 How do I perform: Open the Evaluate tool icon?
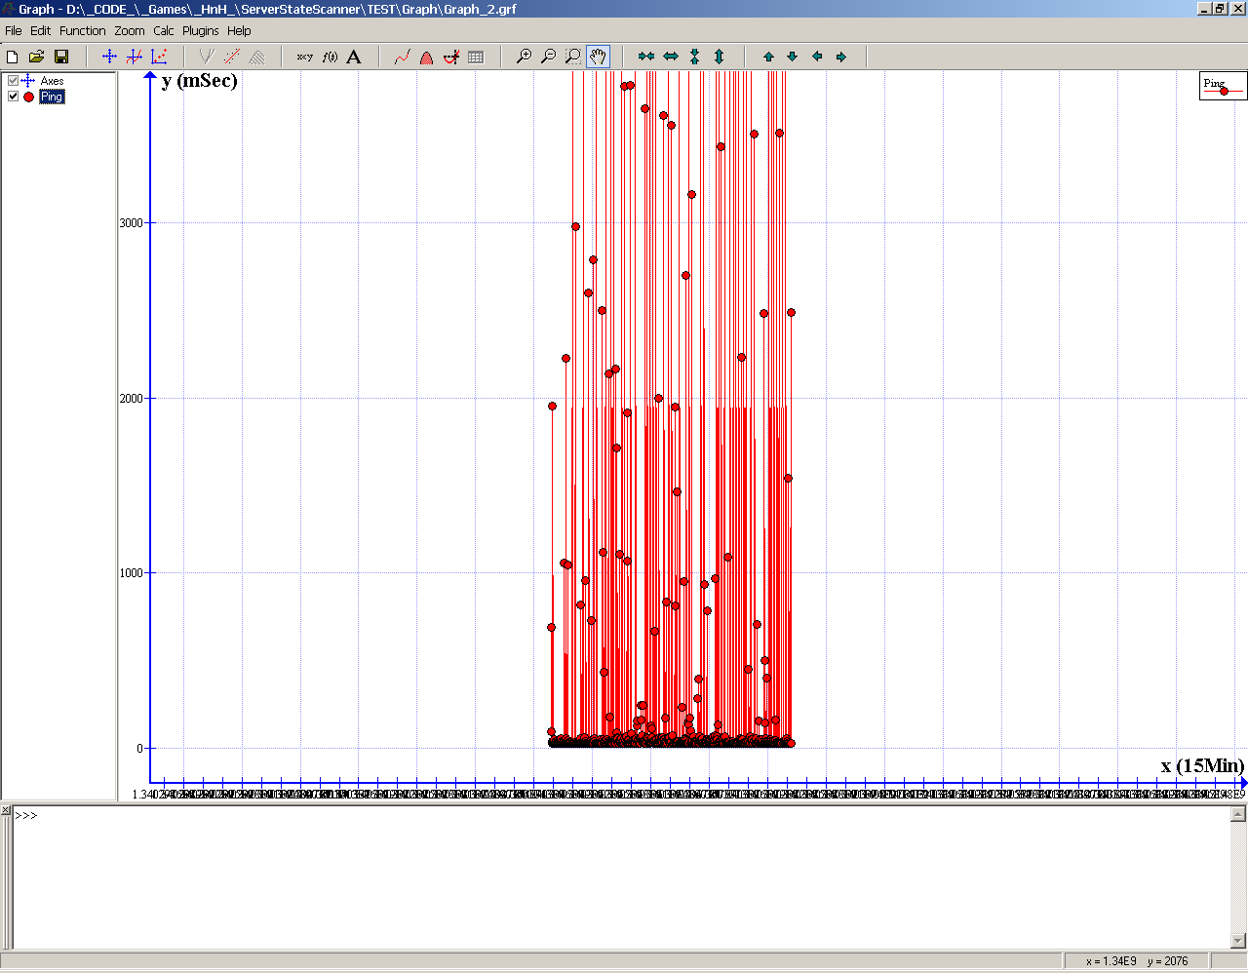[x=450, y=57]
